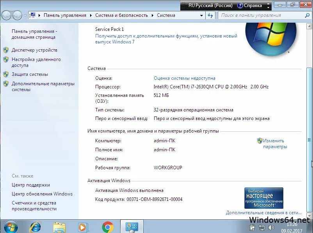Expand arrow after Панель управления breadcrumb
Screen dimensions: 313x233
pos(91,15)
